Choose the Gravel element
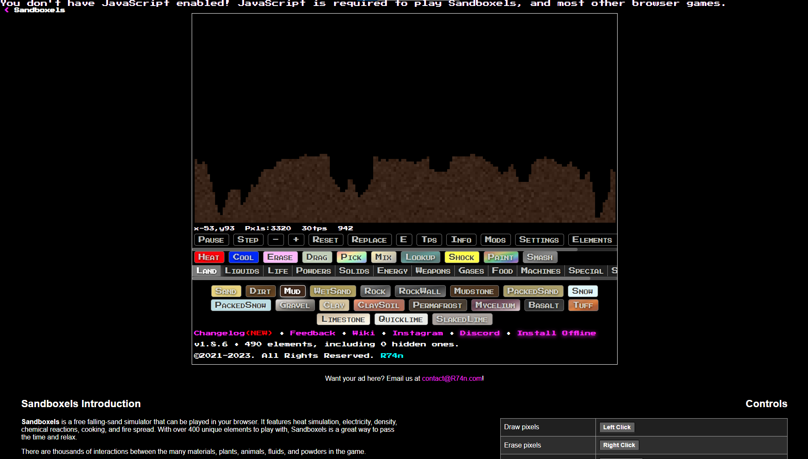Viewport: 808px width, 459px height. pyautogui.click(x=295, y=305)
